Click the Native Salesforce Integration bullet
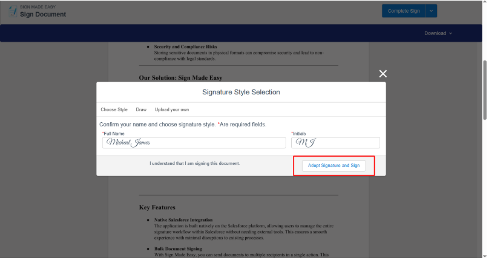Screen dimensions: 489x260 point(183,219)
